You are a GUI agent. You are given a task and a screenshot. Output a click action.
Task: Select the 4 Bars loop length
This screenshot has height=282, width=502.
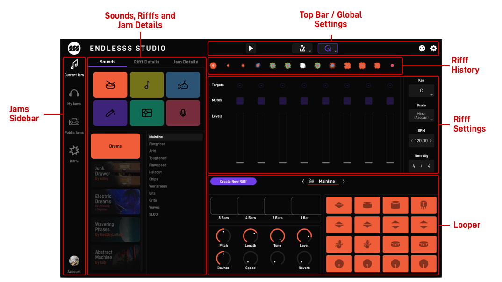(251, 206)
